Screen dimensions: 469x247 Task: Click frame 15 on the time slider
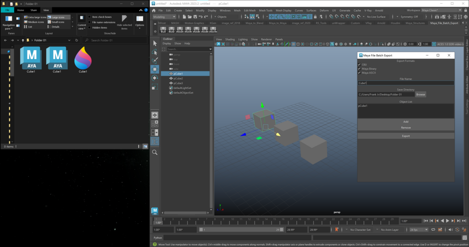274,221
